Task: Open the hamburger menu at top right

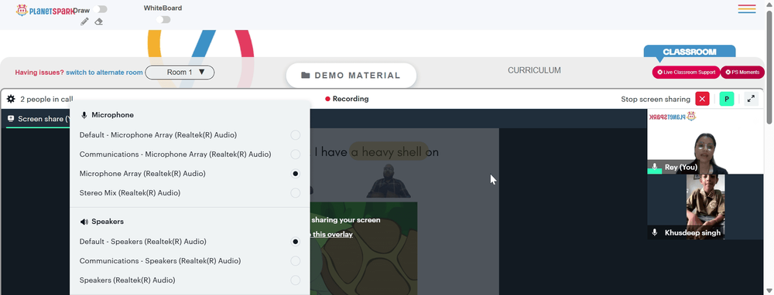Action: click(747, 8)
